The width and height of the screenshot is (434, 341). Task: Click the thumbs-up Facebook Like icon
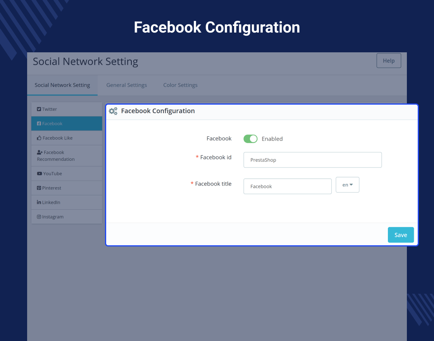39,138
